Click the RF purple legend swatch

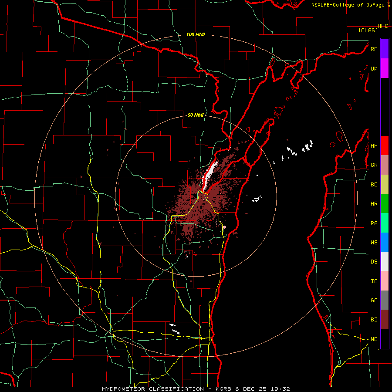[x=385, y=49]
